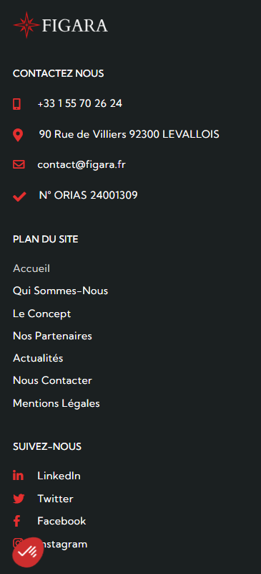This screenshot has width=261, height=574.
Task: Open the Mentions Légales page
Action: point(56,403)
